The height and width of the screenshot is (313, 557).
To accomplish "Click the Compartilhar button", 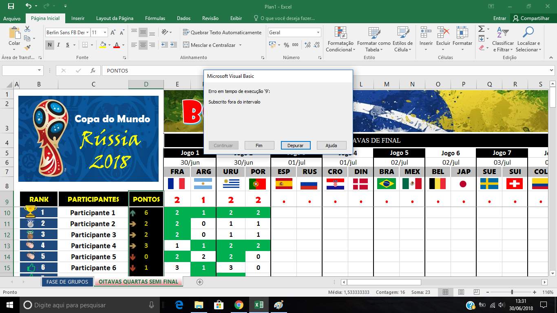I will pyautogui.click(x=531, y=18).
